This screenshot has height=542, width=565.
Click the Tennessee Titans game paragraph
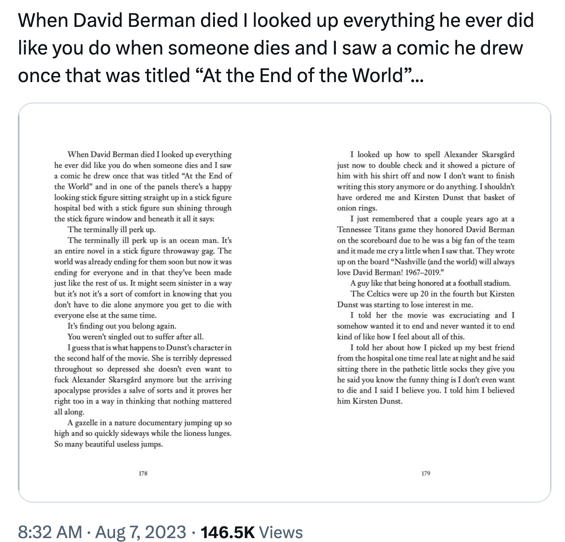[426, 246]
